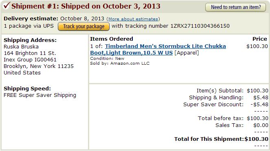Click the Sales Tax value $0.00
Screen dimensions: 270x151
[x=261, y=125]
